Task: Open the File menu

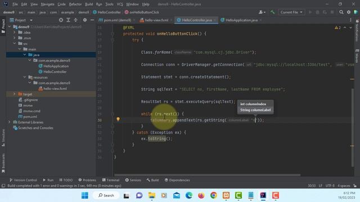Action: pyautogui.click(x=15, y=4)
